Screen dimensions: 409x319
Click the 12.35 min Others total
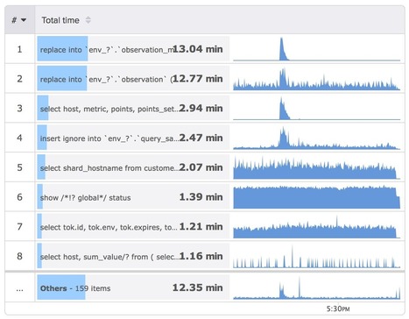[x=198, y=287]
